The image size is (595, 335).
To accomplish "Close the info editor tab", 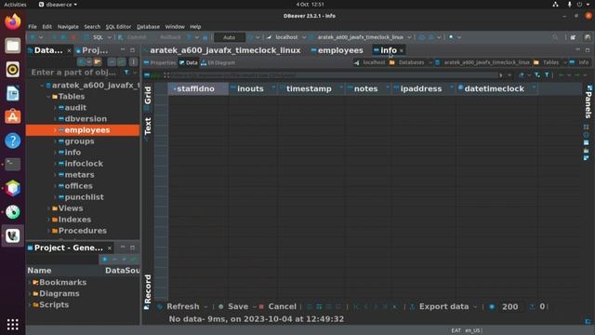I will 402,50.
